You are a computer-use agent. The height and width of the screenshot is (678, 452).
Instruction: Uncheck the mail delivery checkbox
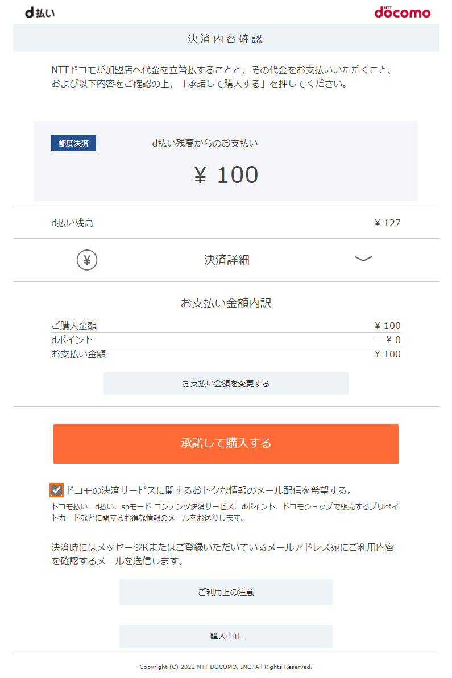click(56, 490)
